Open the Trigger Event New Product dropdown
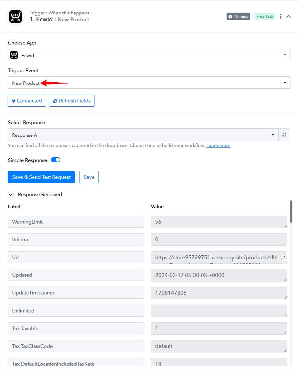299x375 pixels. [149, 83]
